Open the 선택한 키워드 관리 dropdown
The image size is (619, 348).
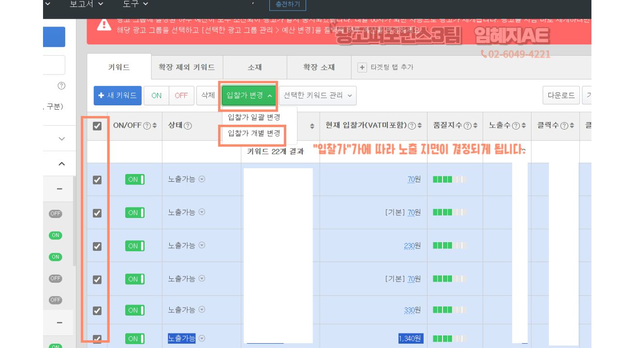click(x=318, y=96)
